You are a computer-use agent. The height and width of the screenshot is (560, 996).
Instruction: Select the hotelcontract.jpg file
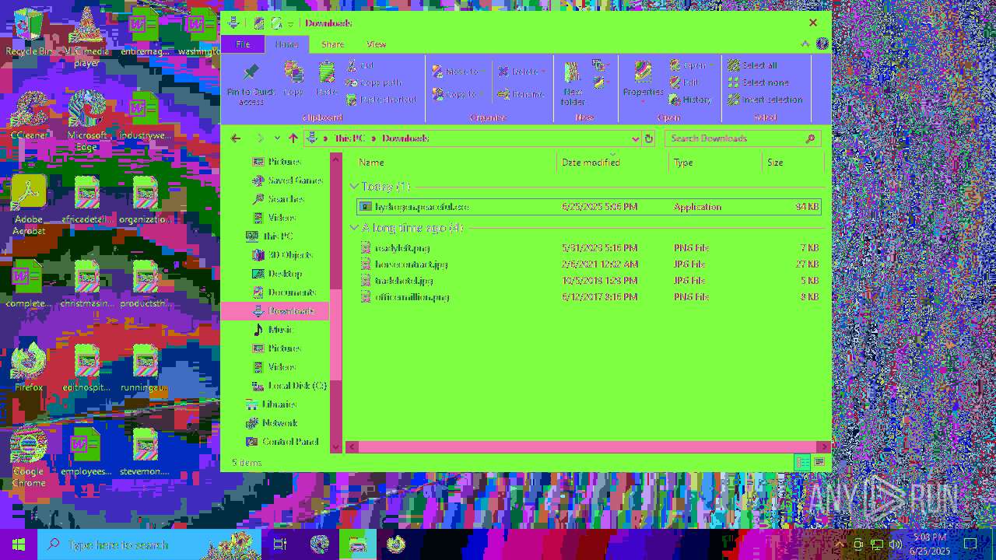588,264
